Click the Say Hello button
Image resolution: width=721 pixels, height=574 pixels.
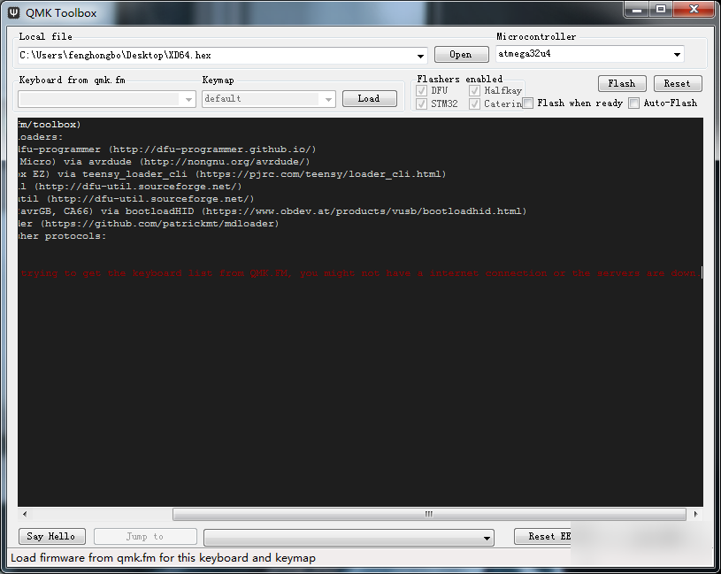tap(51, 536)
